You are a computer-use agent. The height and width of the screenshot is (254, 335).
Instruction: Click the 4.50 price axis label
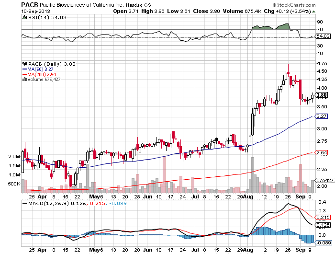coord(322,71)
